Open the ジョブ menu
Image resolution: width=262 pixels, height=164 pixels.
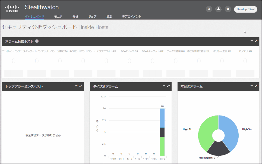(92, 17)
